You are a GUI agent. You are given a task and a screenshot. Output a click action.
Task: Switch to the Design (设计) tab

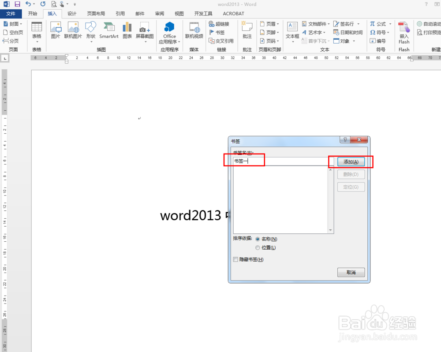tap(72, 14)
